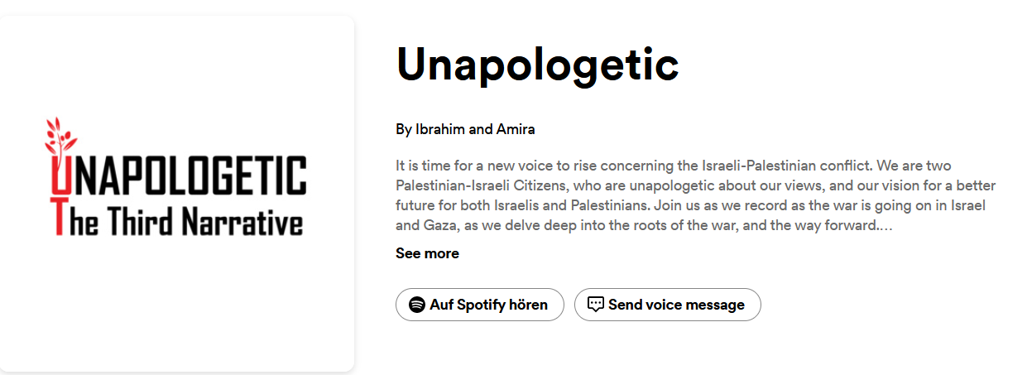Click the By Ibrahim and Amira author line
This screenshot has height=375, width=1027.
tap(464, 129)
